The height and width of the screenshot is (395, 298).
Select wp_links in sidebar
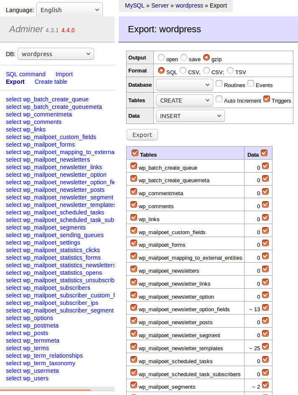click(25, 129)
